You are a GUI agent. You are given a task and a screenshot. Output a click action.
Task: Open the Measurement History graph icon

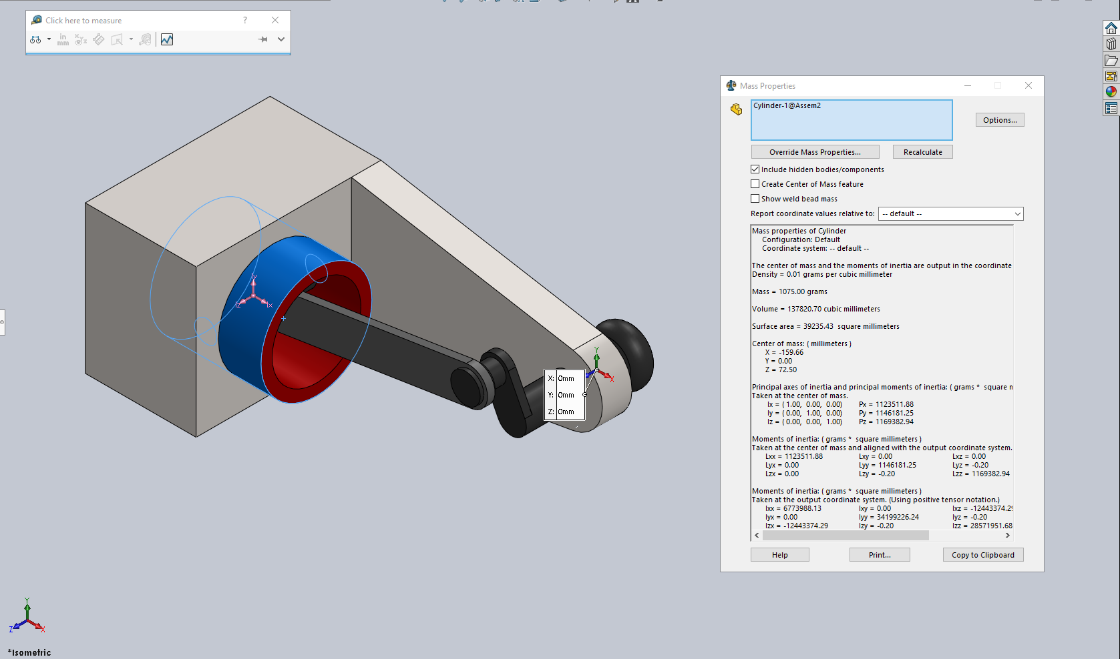167,40
